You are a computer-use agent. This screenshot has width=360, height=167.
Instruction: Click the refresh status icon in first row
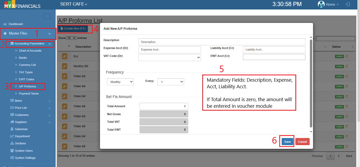click(x=347, y=56)
